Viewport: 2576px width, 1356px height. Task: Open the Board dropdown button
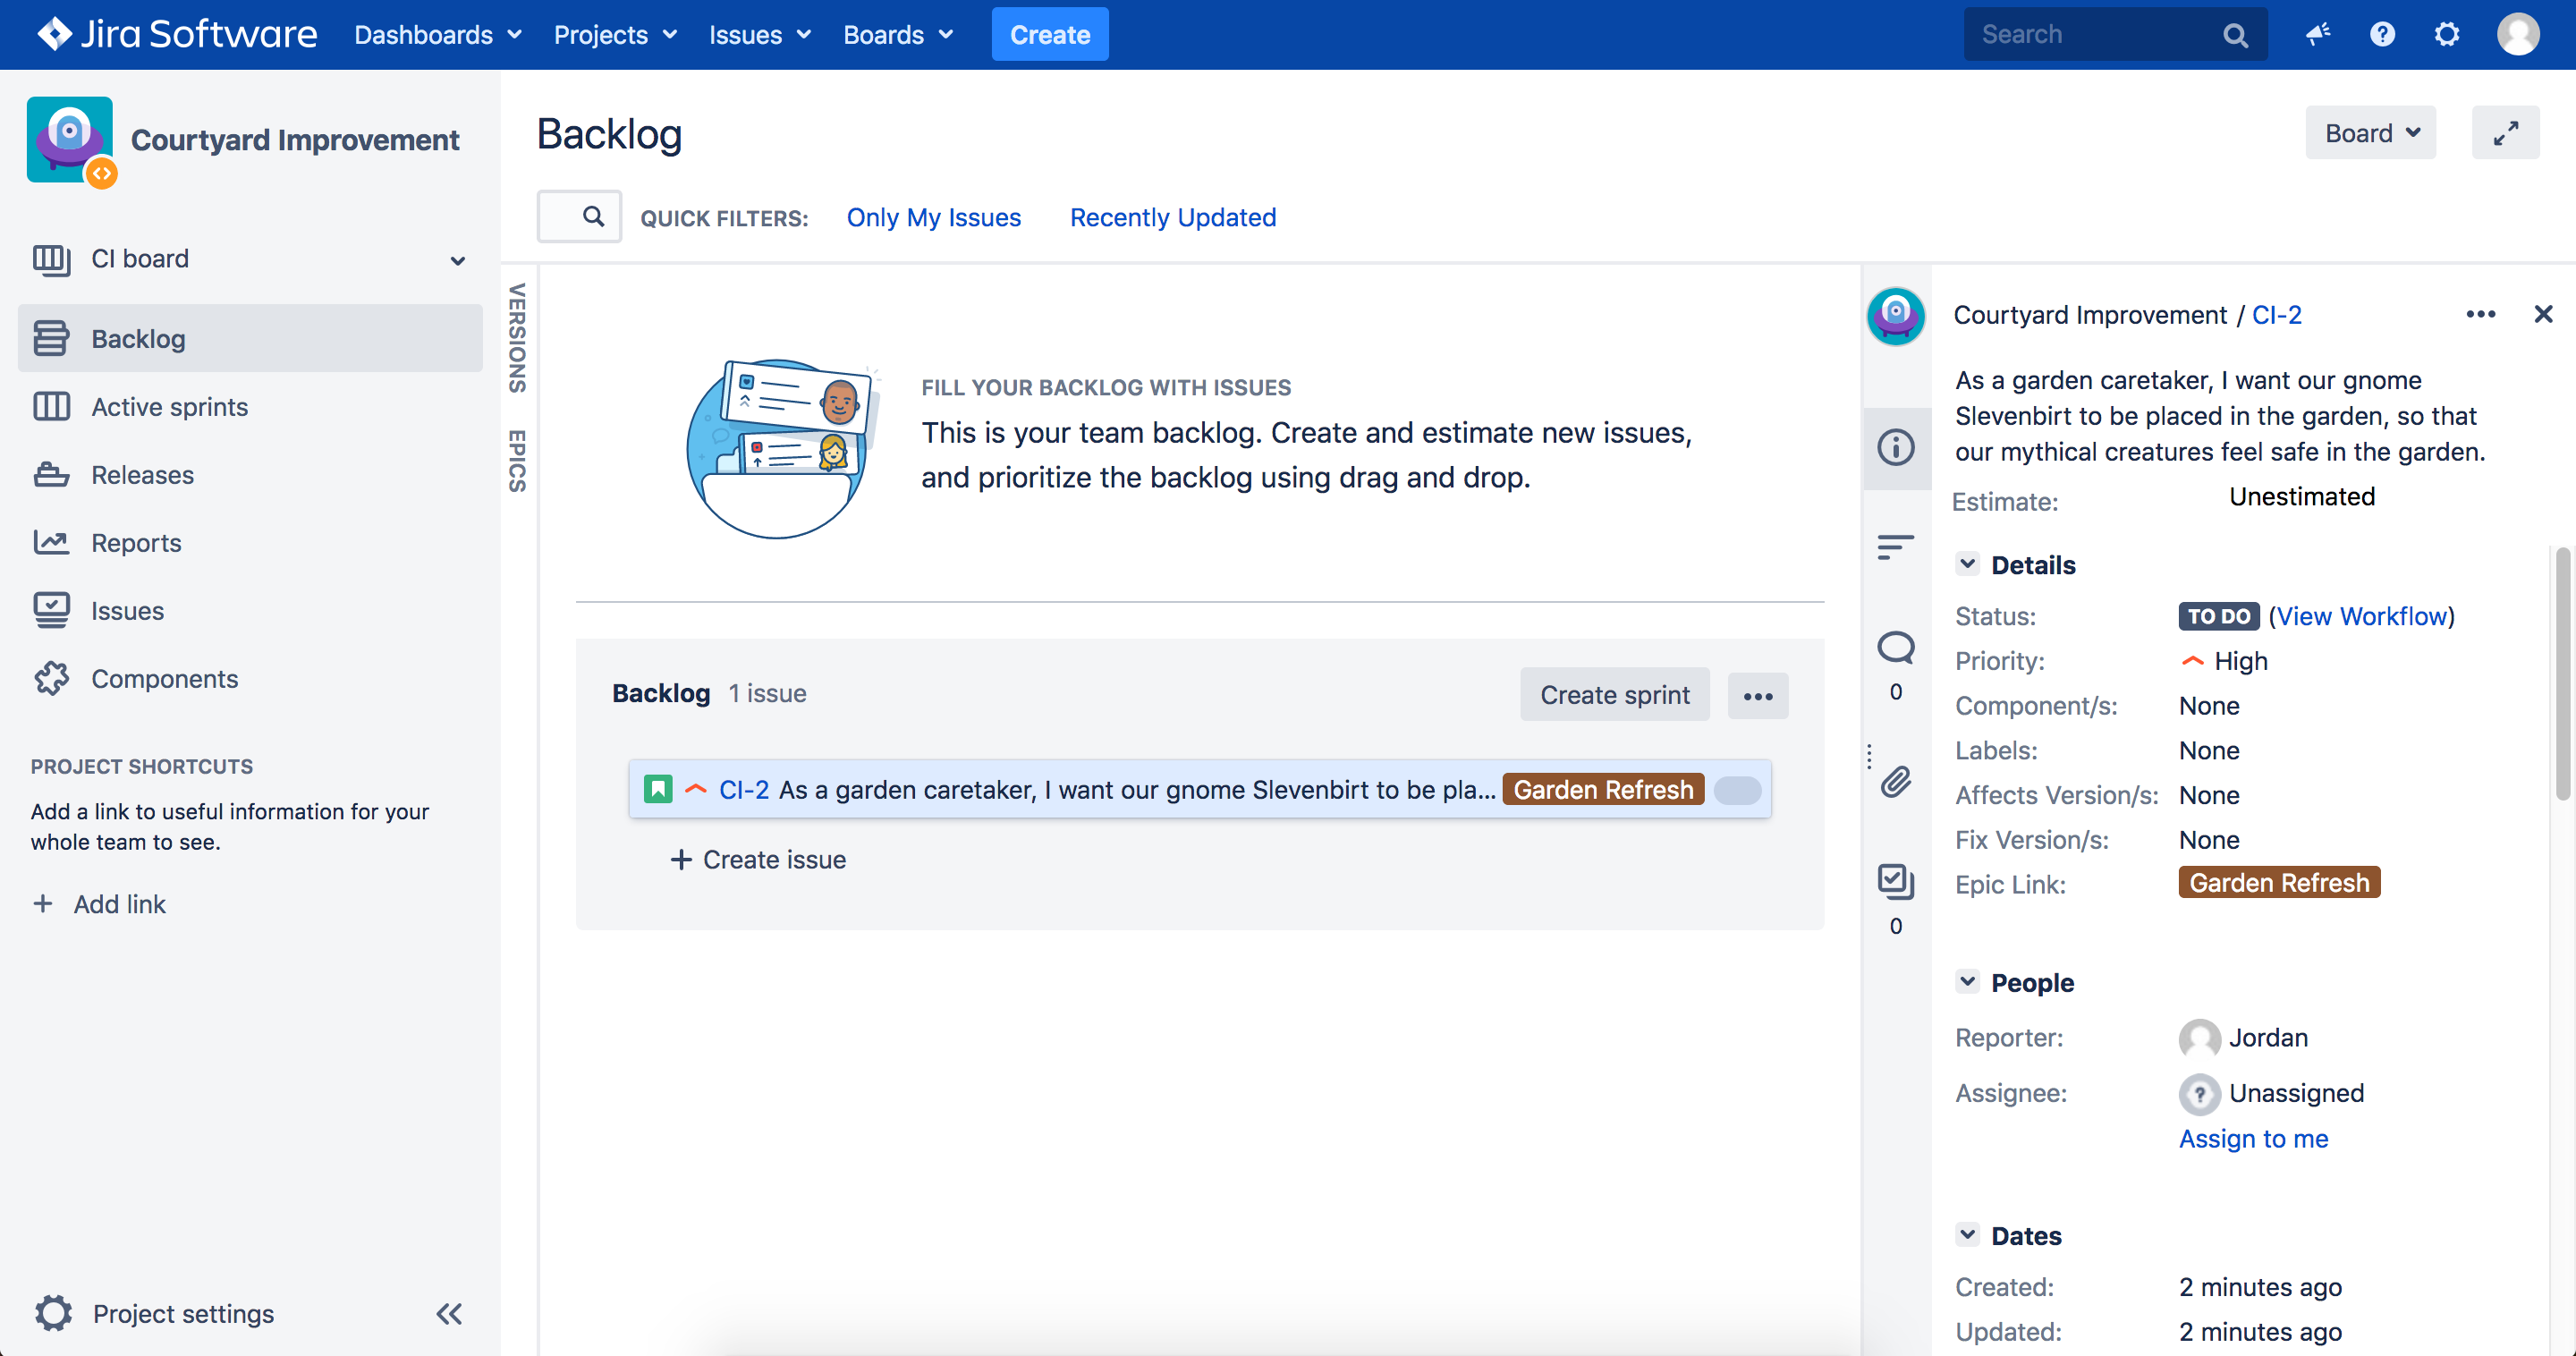pyautogui.click(x=2371, y=132)
